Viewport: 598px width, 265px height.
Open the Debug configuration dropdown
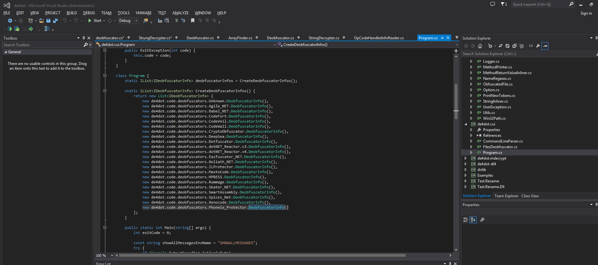[x=128, y=21]
